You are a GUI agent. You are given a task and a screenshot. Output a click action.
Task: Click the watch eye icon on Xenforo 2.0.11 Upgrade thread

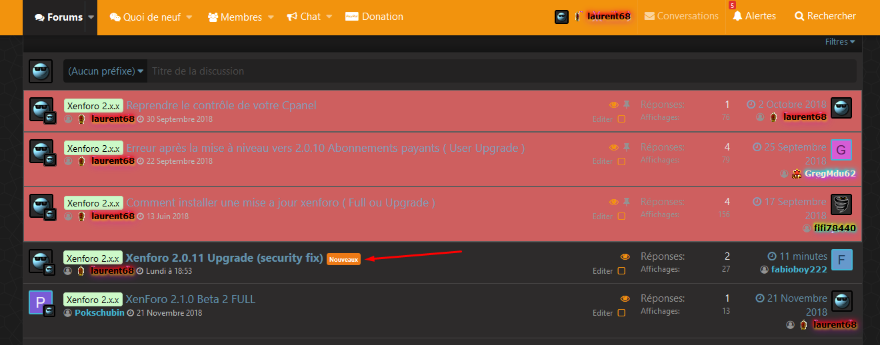point(625,257)
